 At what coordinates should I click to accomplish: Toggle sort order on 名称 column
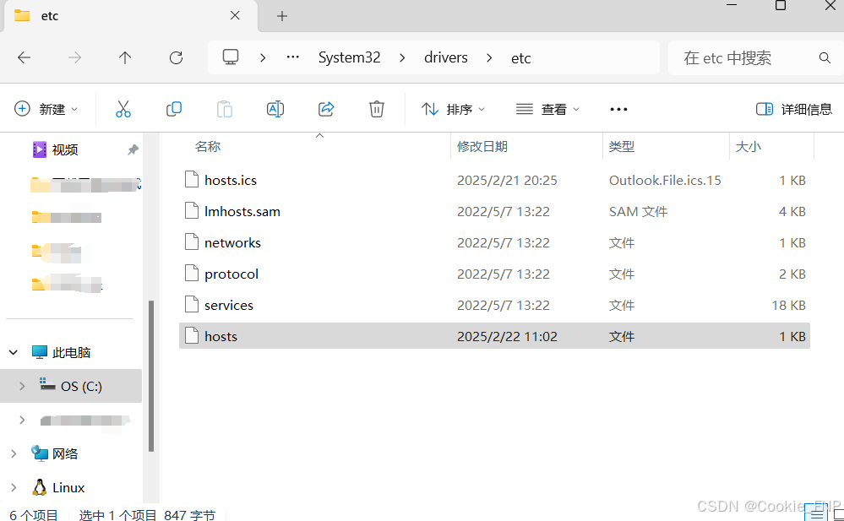(208, 145)
